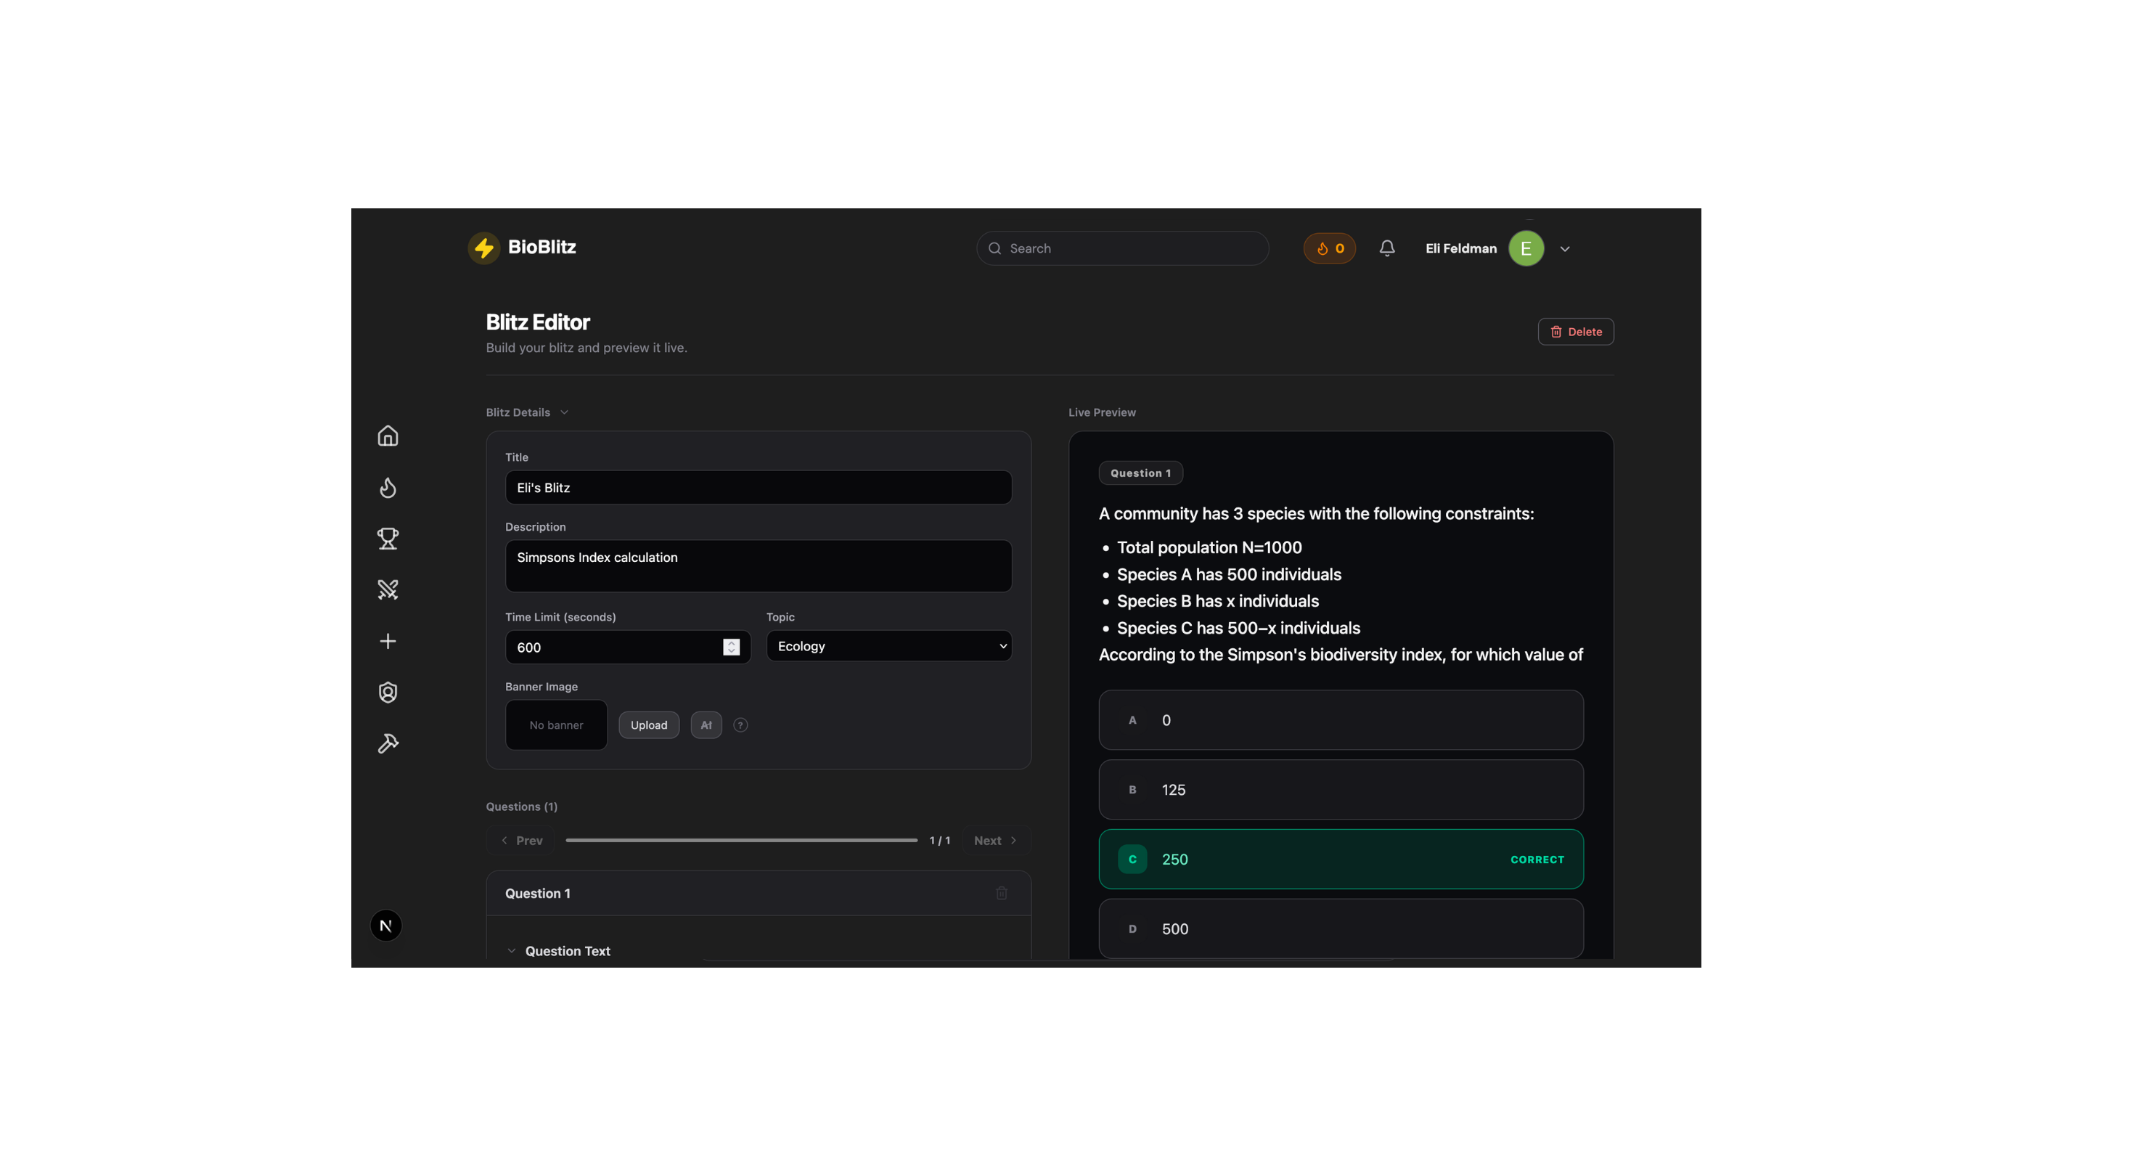This screenshot has height=1176, width=2134.
Task: Open the shield profile sidebar icon
Action: 388,692
